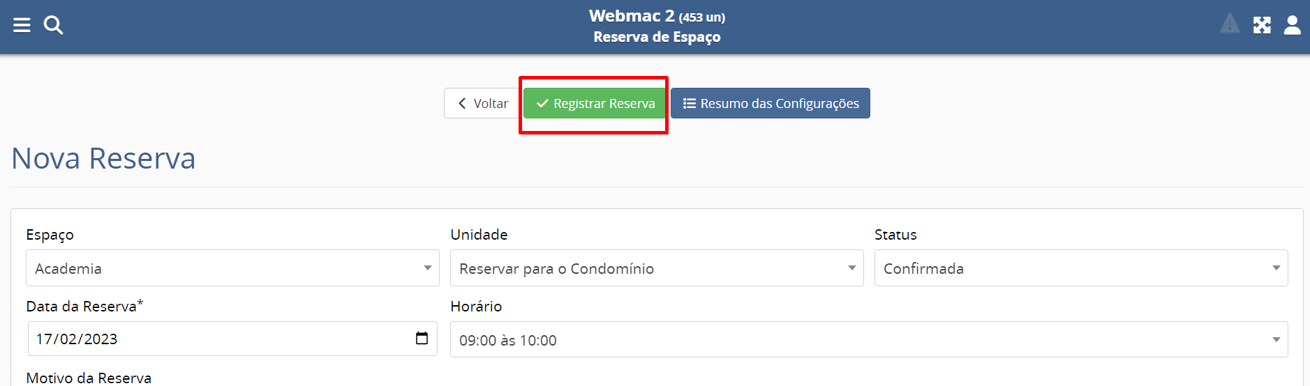Open Resumo das Configurações
The width and height of the screenshot is (1310, 386).
tap(771, 104)
